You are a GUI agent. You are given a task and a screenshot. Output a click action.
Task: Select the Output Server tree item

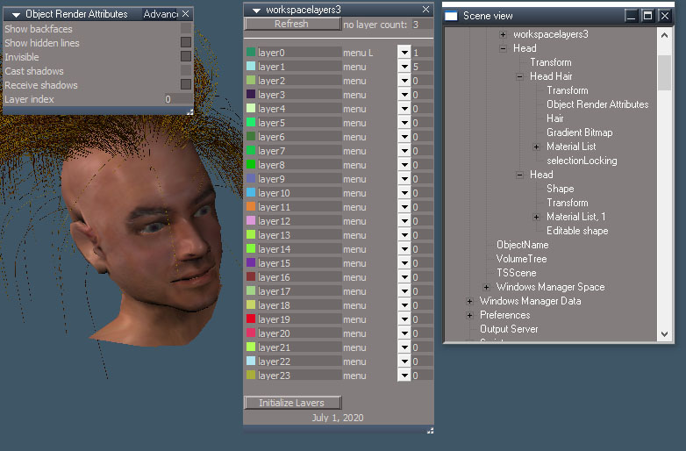coord(509,329)
